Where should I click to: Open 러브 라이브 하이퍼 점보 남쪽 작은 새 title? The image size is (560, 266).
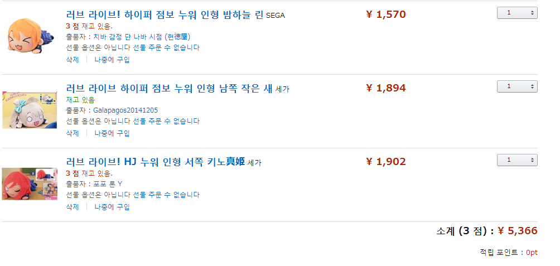tap(170, 88)
